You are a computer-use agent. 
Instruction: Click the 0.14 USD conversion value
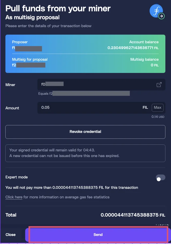(158, 117)
